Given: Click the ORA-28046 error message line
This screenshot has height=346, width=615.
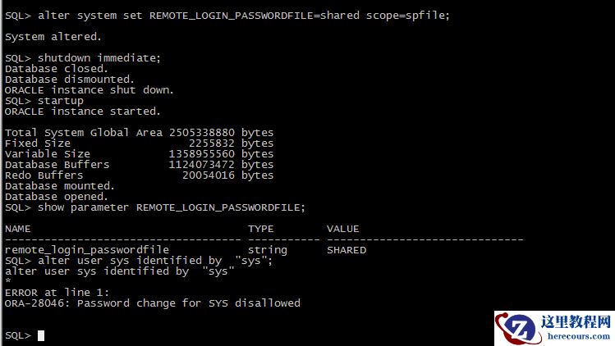Looking at the screenshot, I should [x=153, y=303].
